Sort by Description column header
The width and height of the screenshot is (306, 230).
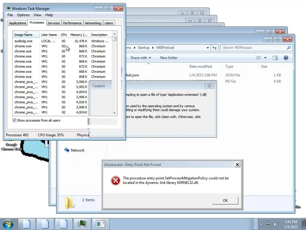point(101,35)
